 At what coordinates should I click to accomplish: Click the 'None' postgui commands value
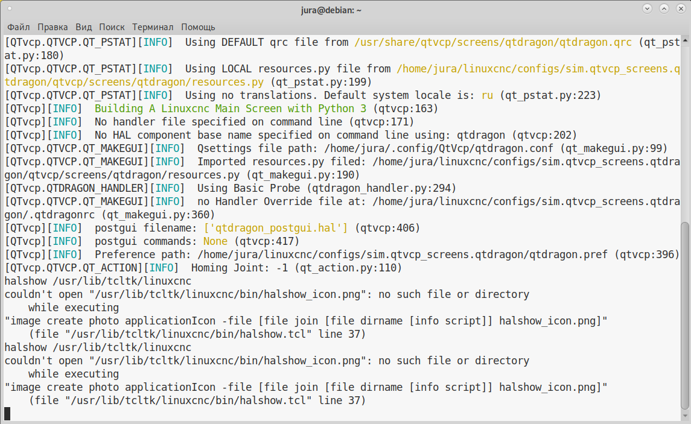(215, 241)
